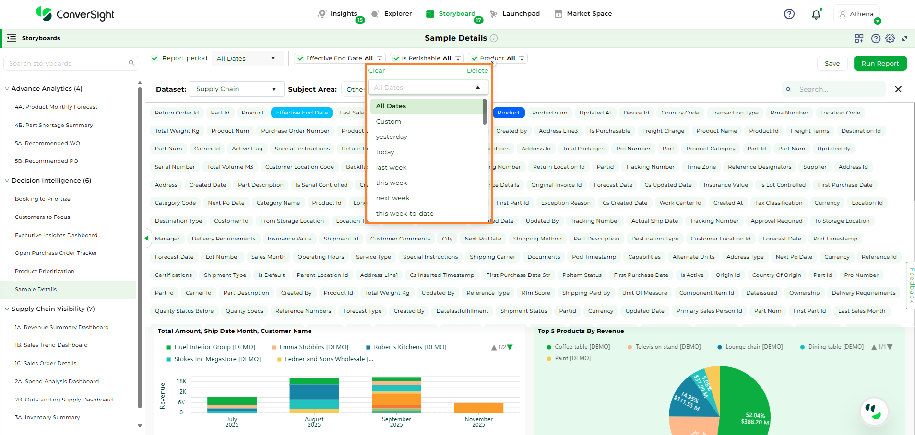Click the grid layout icon in storyboard toolbar
The image size is (915, 435).
click(x=859, y=38)
